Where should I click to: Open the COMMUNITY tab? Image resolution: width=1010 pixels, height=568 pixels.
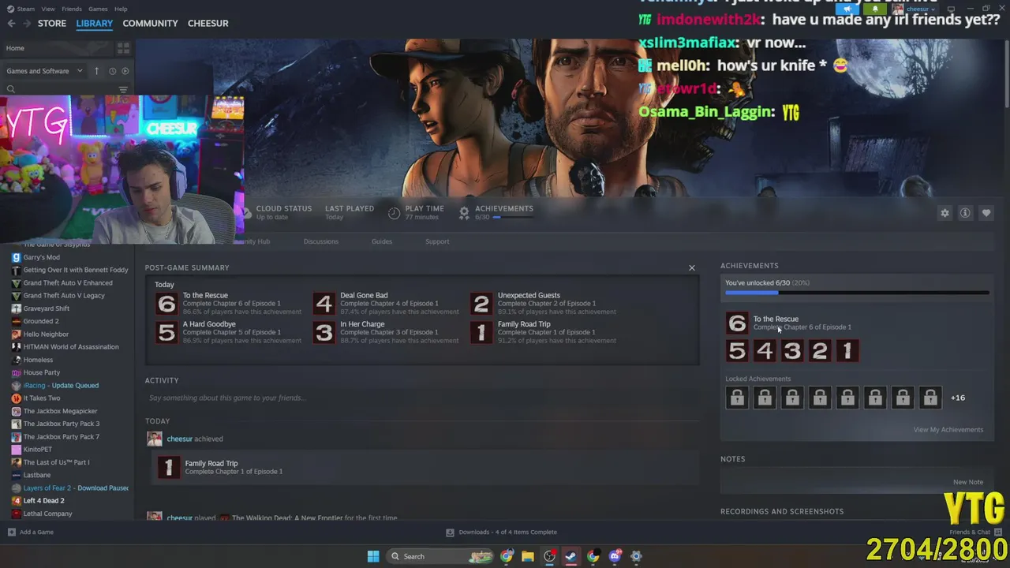[150, 24]
